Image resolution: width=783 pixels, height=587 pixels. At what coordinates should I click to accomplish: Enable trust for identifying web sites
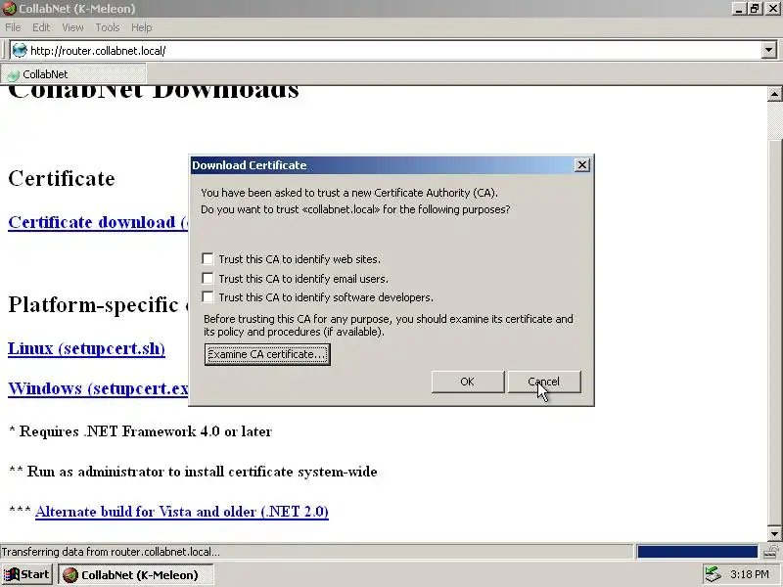207,258
